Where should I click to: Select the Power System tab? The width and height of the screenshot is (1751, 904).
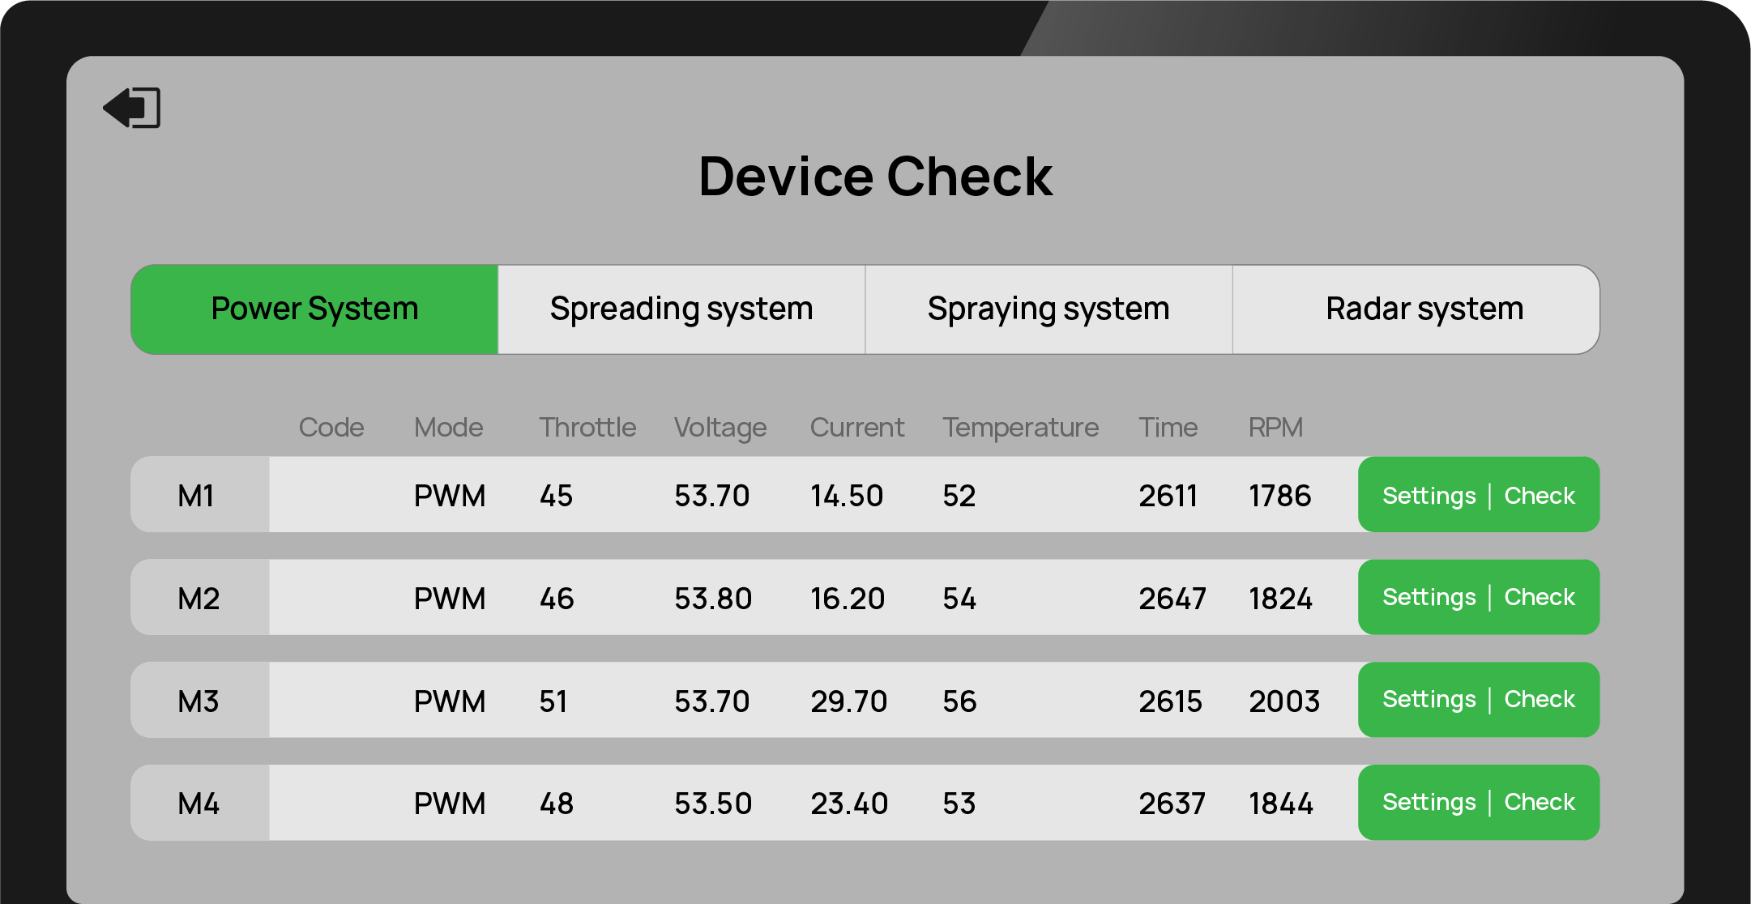(x=314, y=309)
